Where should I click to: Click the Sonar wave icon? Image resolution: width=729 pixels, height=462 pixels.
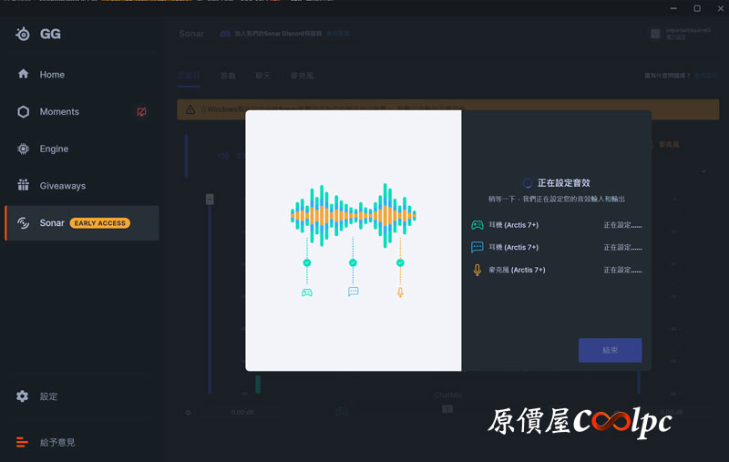click(23, 223)
